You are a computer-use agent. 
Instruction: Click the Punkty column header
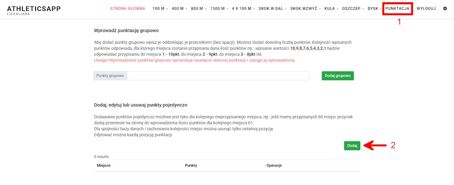[x=191, y=165]
